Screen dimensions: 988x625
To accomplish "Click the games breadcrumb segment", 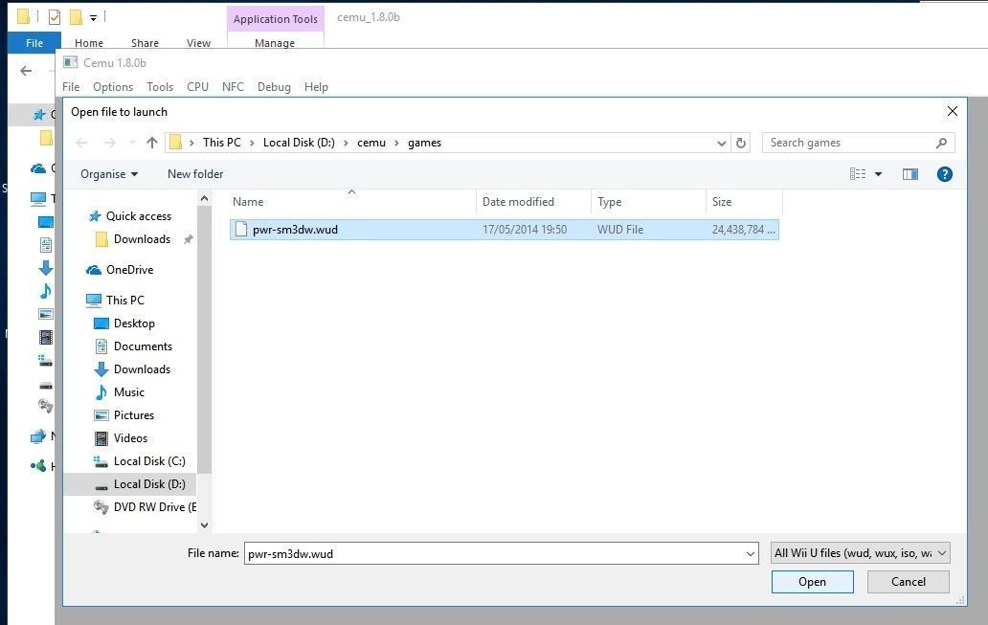I will [424, 143].
